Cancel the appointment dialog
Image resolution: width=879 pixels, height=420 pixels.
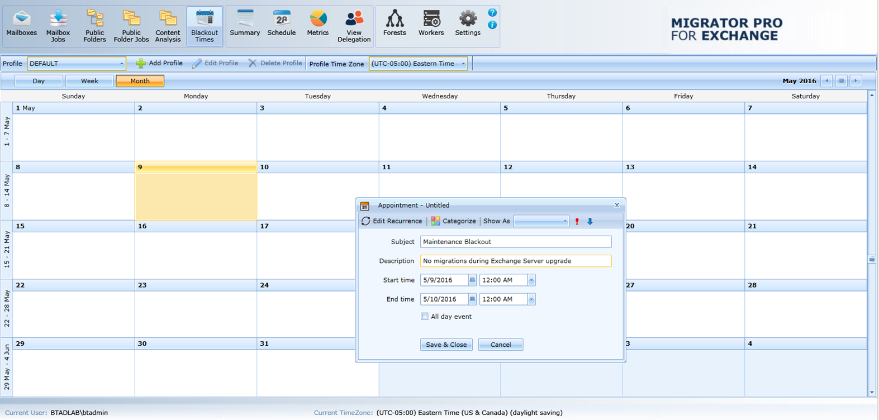pos(501,345)
